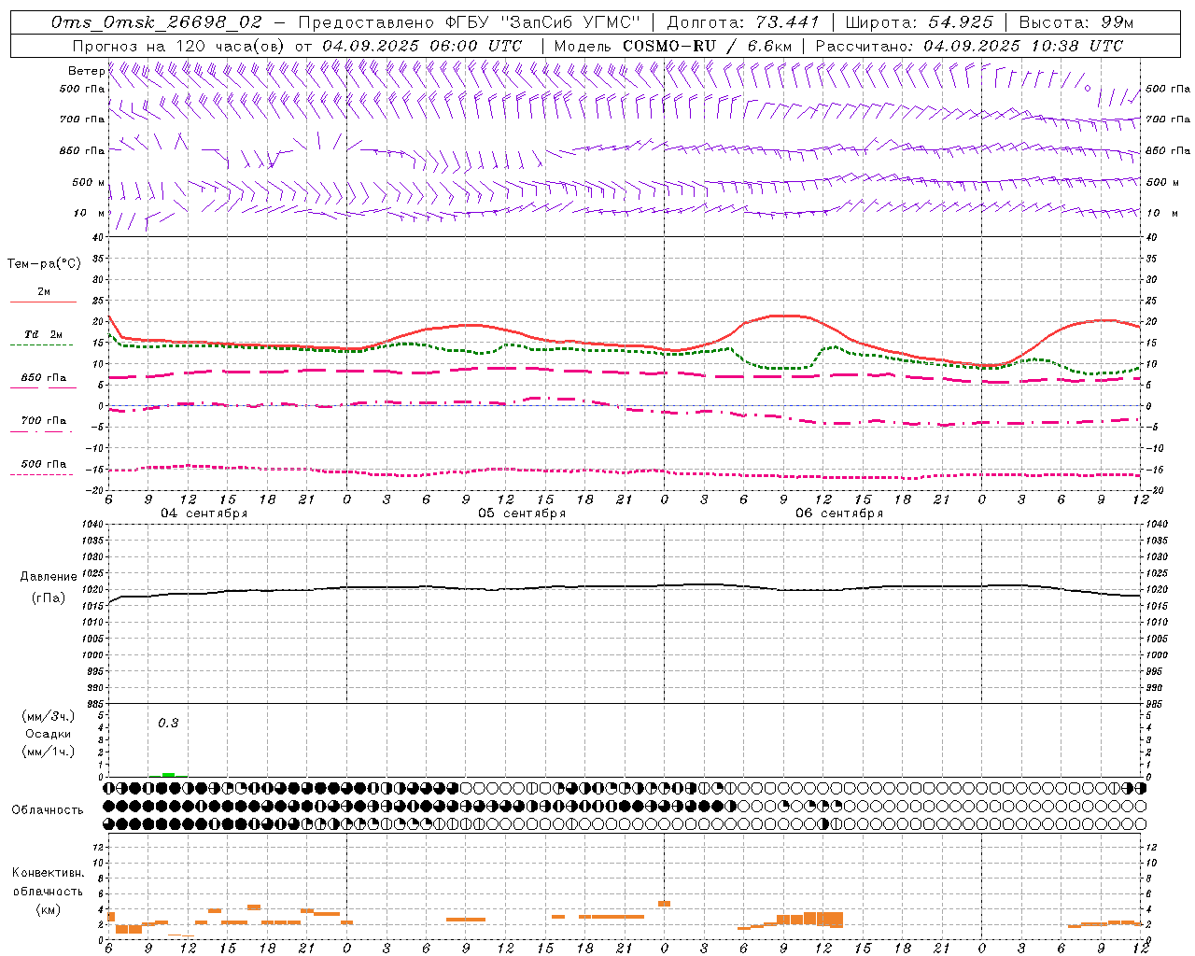Click the Модель COSMO-RU / 6.6км label
This screenshot has height=956, width=1195.
(673, 46)
